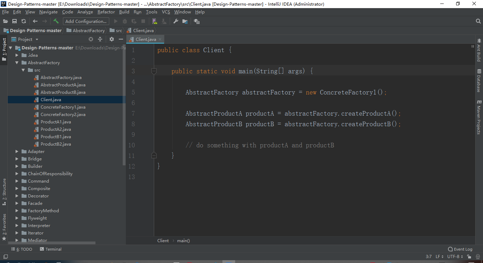Click the Add Configuration button
This screenshot has width=483, height=263.
(86, 22)
